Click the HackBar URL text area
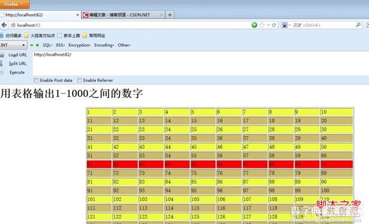This screenshot has width=369, height=224. [x=201, y=63]
